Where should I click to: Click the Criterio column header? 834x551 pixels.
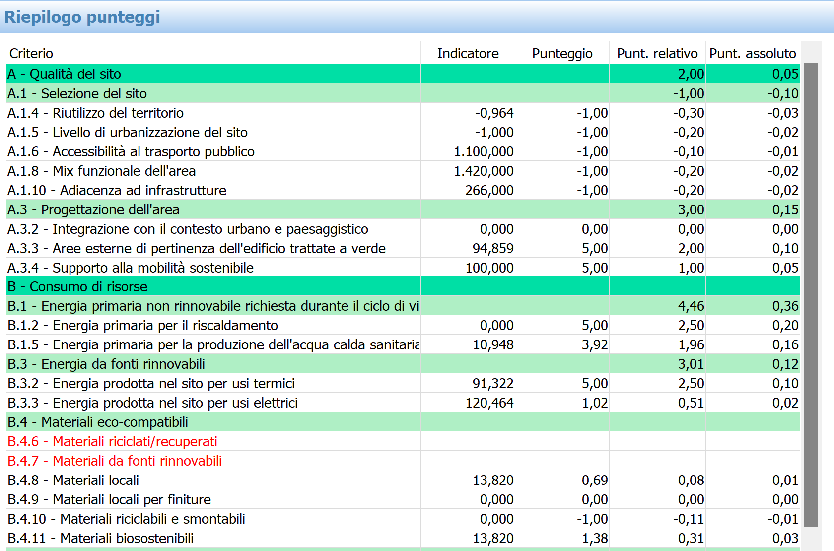[213, 53]
